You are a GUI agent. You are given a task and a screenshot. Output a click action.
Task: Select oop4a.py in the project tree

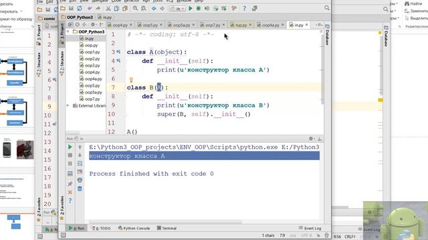pos(91,79)
